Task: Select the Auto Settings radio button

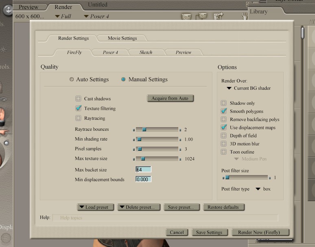Action: (x=72, y=79)
